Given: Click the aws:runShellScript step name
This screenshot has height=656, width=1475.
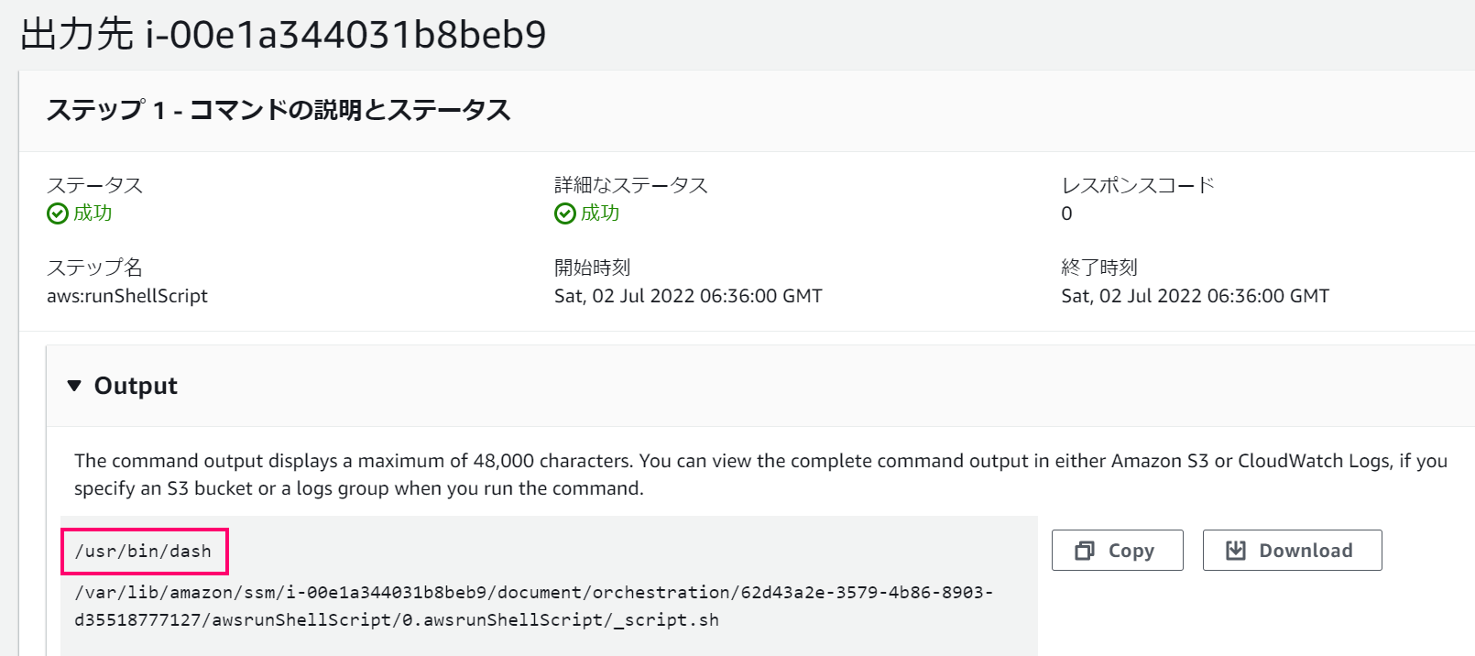Looking at the screenshot, I should [x=127, y=296].
